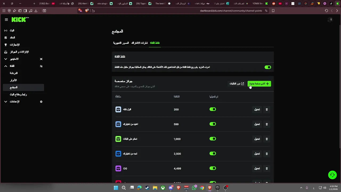Open الإنجازات in the sidebar

15,45
